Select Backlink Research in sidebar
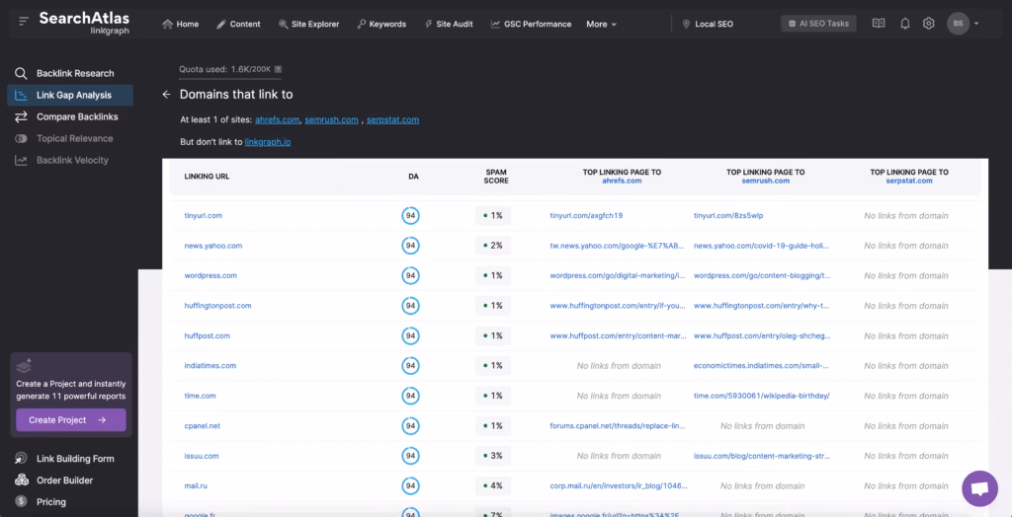The width and height of the screenshot is (1012, 517). pos(74,73)
